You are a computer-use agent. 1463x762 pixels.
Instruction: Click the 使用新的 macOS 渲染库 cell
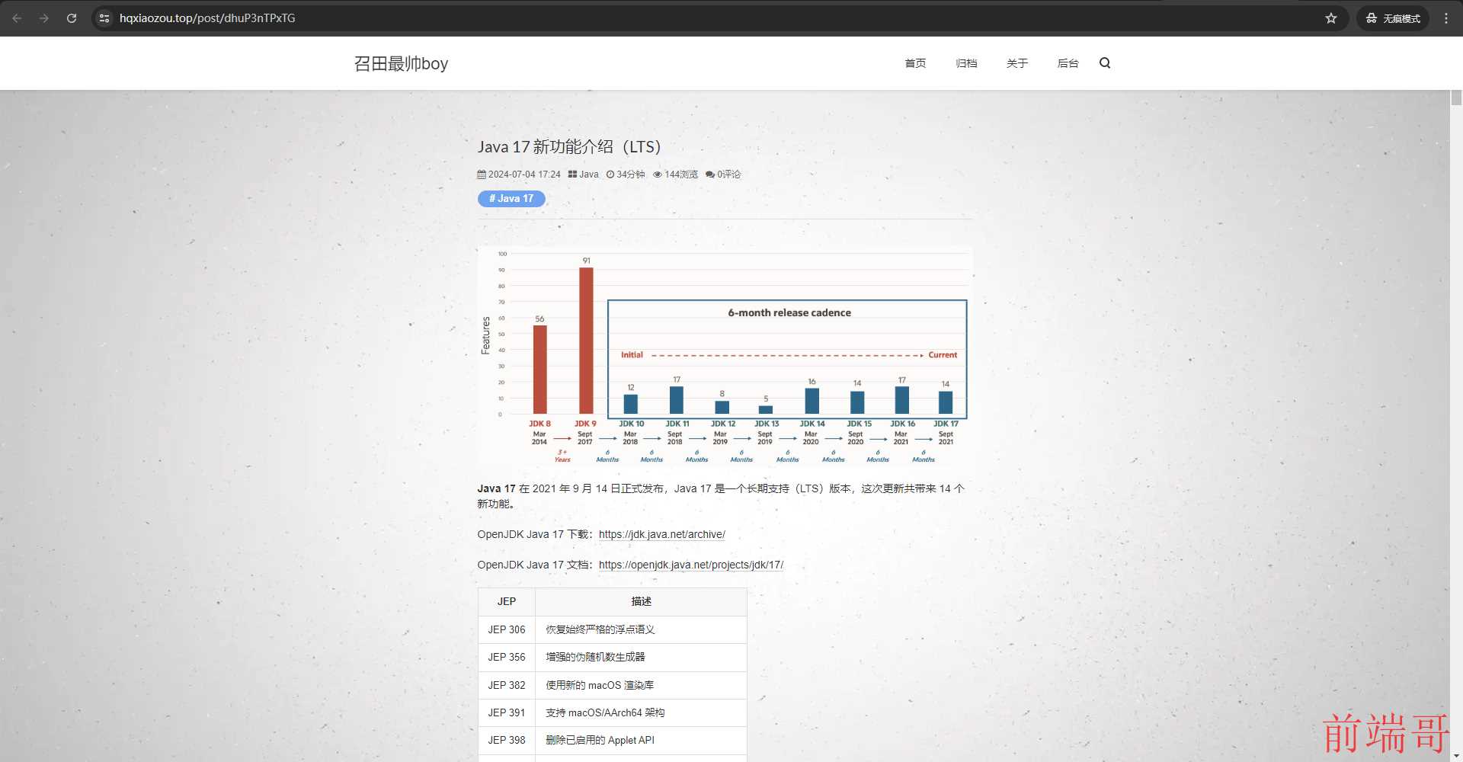coord(641,685)
